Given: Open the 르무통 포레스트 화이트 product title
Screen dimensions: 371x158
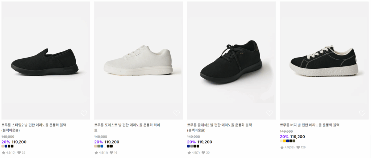Looking at the screenshot, I should 127,125.
